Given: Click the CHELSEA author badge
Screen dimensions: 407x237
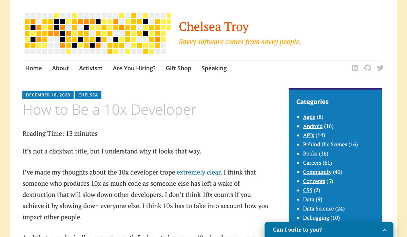Looking at the screenshot, I should 88,95.
